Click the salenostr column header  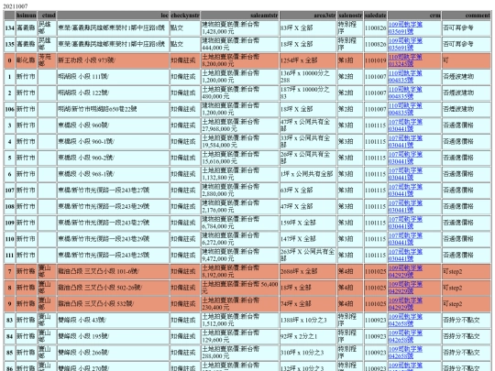click(350, 16)
